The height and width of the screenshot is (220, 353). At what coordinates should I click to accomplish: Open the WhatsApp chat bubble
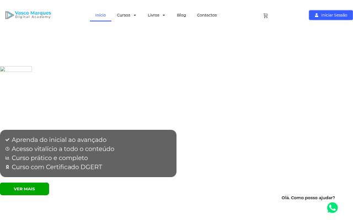(332, 207)
